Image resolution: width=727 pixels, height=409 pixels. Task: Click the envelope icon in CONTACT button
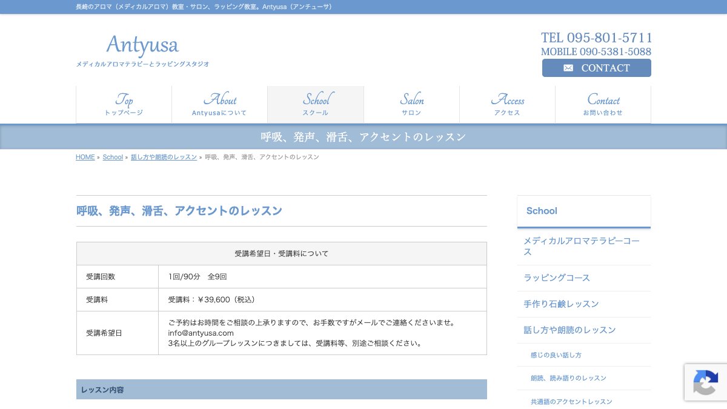pos(568,68)
